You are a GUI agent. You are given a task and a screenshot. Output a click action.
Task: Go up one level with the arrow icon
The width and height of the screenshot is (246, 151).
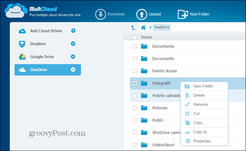133,28
